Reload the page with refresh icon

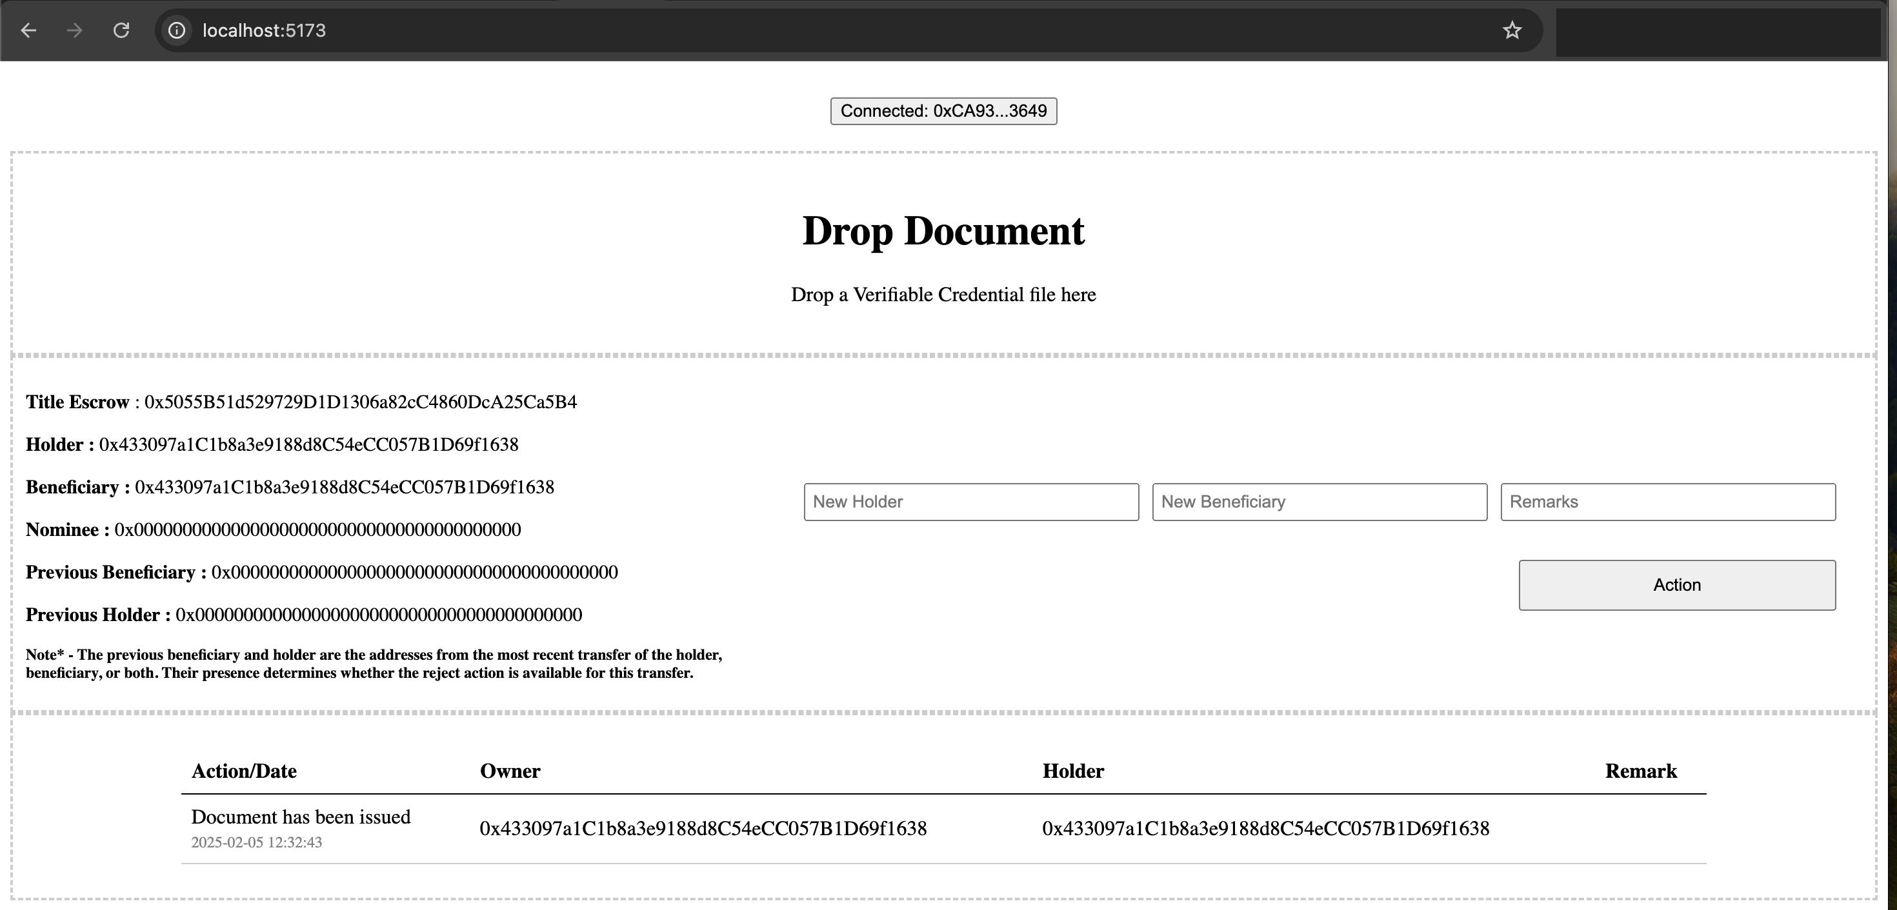121,30
